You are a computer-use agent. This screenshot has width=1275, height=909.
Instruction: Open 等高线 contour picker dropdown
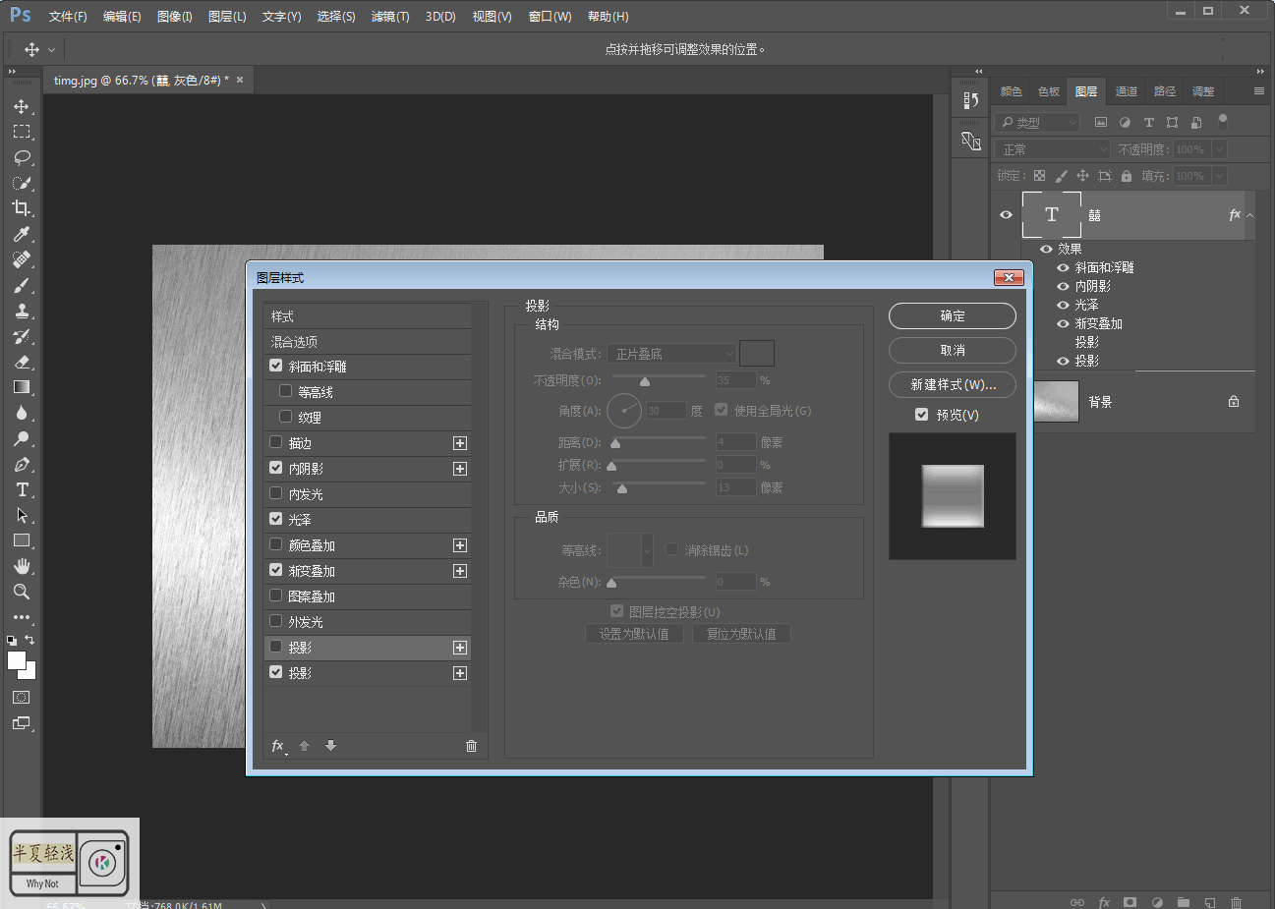click(647, 550)
